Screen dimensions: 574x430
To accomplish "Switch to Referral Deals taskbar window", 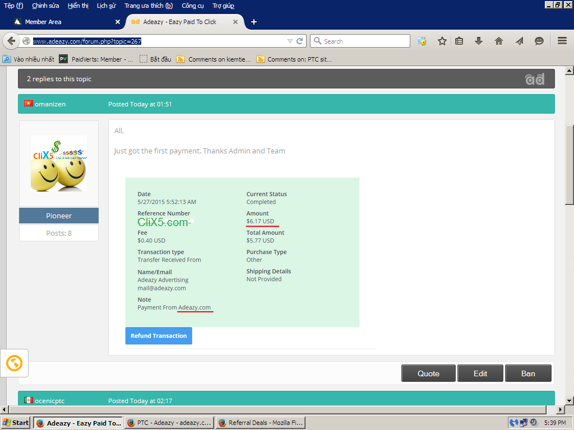I will (261, 423).
